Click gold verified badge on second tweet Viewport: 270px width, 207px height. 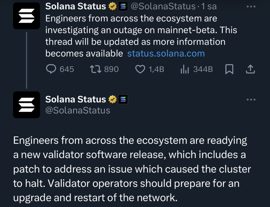(112, 99)
